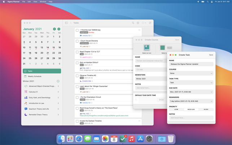Open ellipsis menu on TARDIS key task
Screen dimensions: 232x145
[x=139, y=30]
